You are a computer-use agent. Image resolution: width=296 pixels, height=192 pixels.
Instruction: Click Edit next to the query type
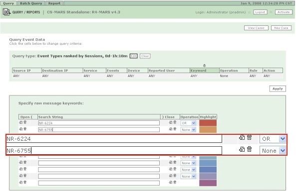[x=133, y=56]
